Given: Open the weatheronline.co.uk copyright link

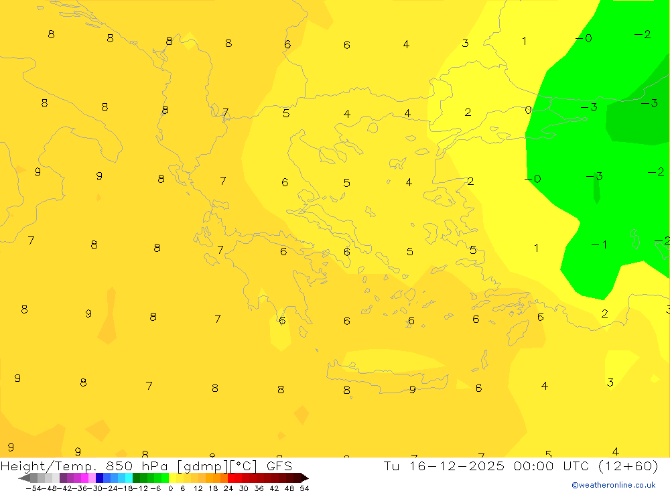Looking at the screenshot, I should pos(614,485).
